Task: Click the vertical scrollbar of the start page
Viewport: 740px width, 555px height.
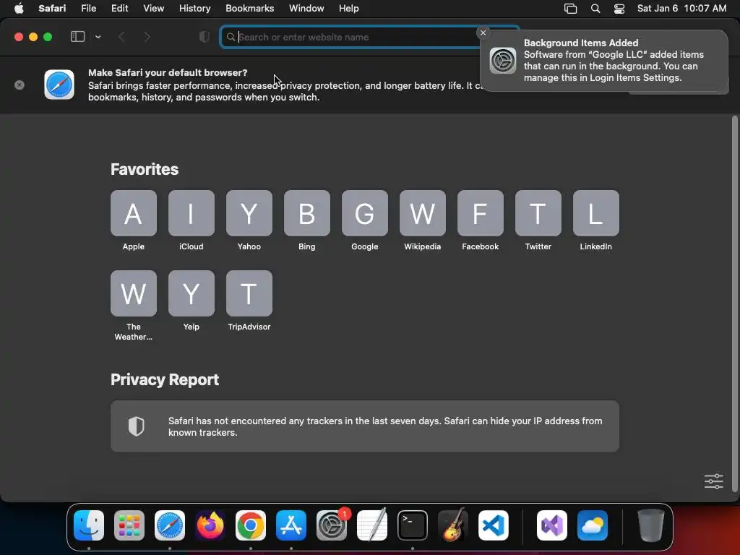Action: (734, 304)
